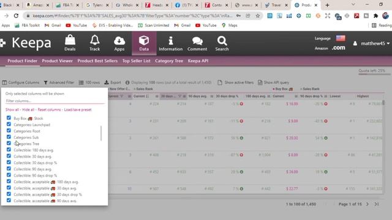
Task: Open browser tab search chevron
Action: pyautogui.click(x=353, y=5)
